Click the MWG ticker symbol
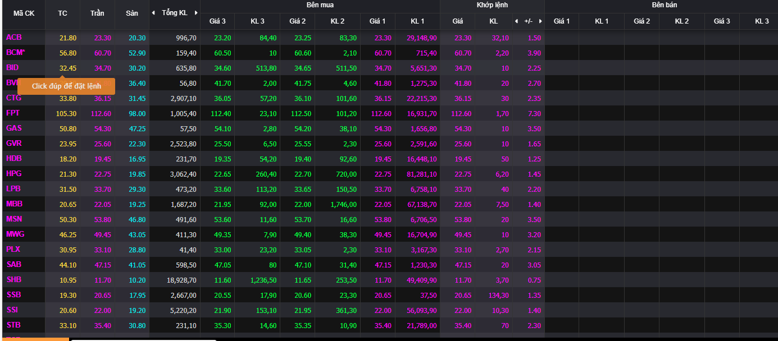Viewport: 778px width, 341px height. pos(15,234)
